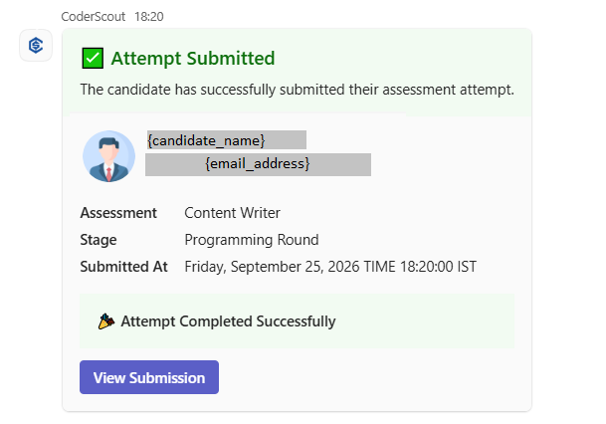Click the CoderScout sender name

(x=94, y=17)
